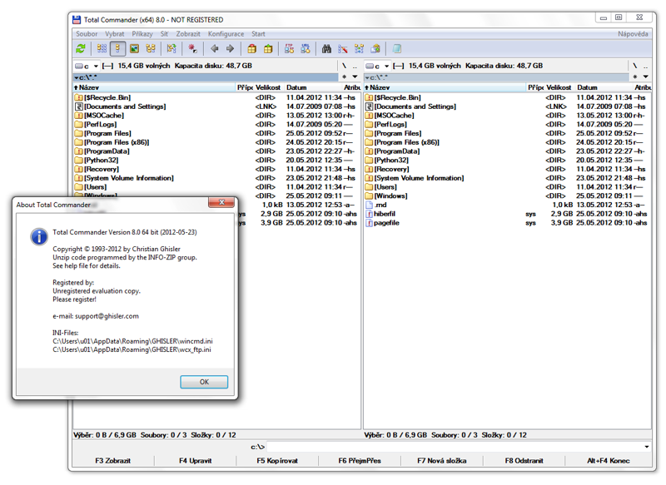Screen dimensions: 666x485
Task: Open the Síť menu
Action: tap(164, 34)
